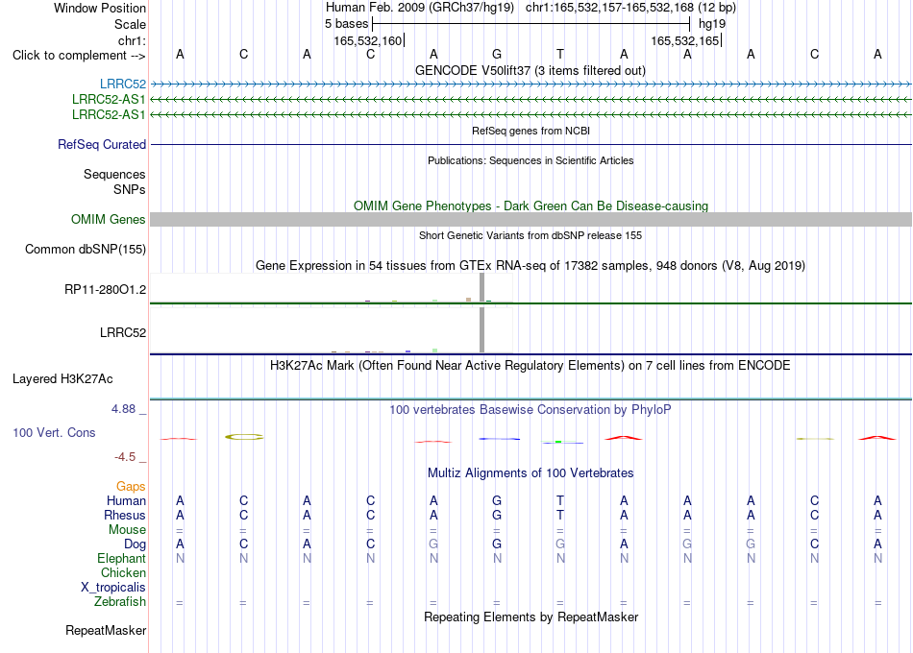This screenshot has height=653, width=913.
Task: Click the Common dbSNP(155) label
Action: (86, 249)
